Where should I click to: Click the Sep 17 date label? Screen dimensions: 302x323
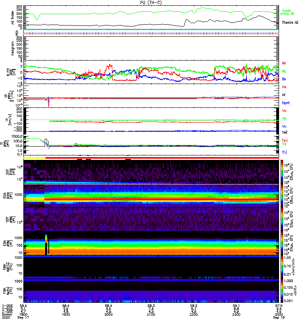pyautogui.click(x=23, y=317)
